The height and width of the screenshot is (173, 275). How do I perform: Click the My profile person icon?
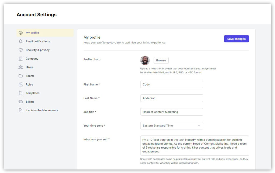(x=21, y=33)
